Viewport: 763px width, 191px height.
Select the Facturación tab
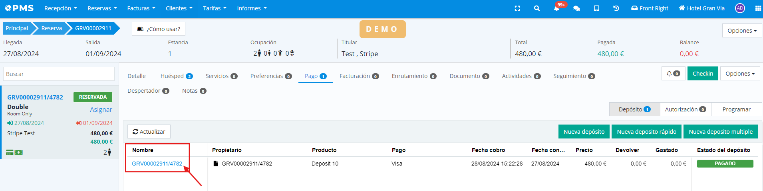tap(359, 76)
